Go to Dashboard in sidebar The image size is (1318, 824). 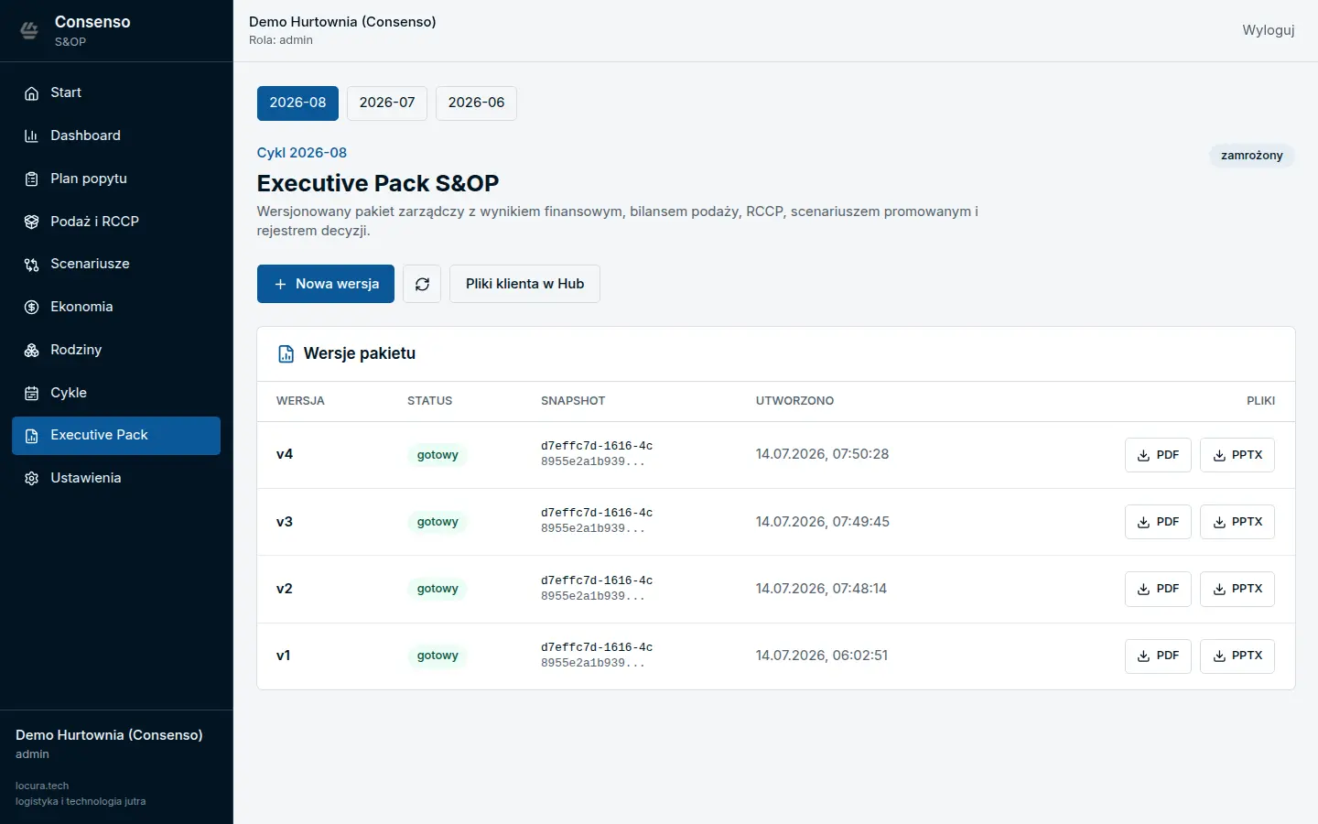[116, 136]
